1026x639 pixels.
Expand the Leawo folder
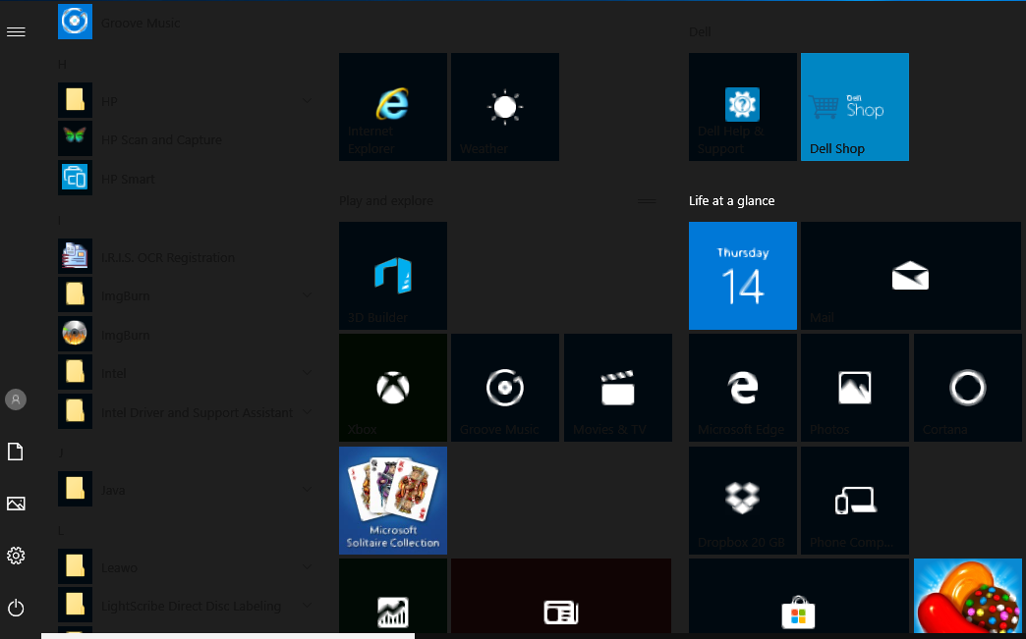tap(187, 567)
